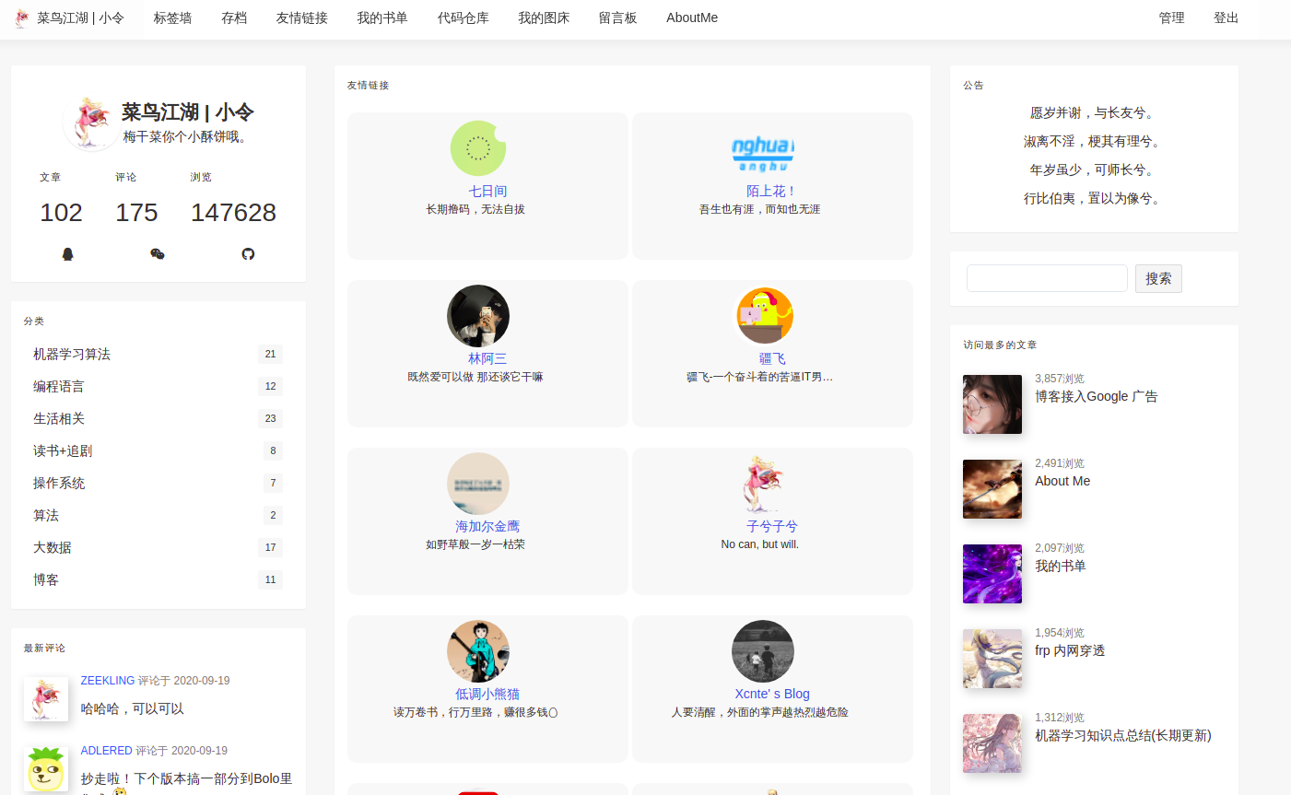Open the About Me popular article

[x=1062, y=481]
